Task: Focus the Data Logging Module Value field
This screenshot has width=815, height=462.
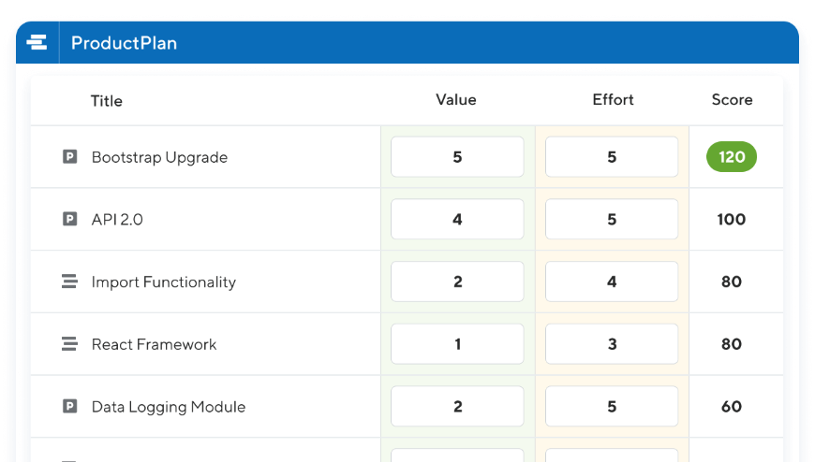Action: click(457, 407)
